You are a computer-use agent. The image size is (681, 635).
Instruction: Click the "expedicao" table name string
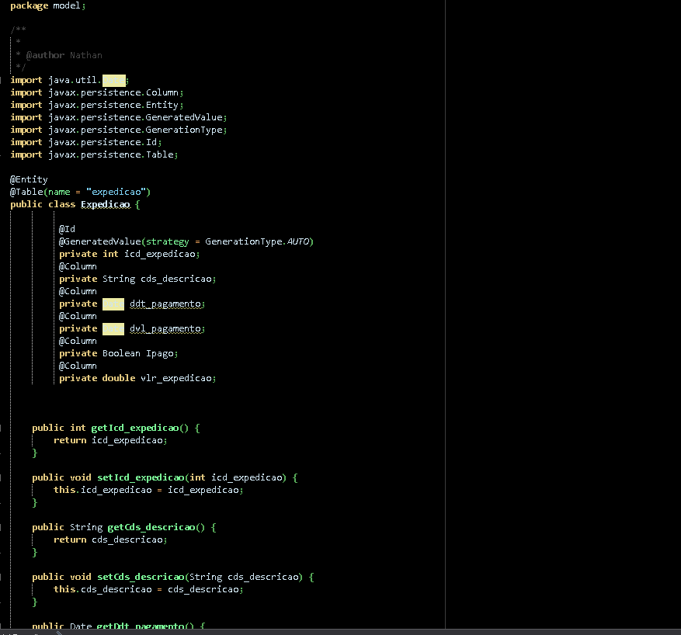[116, 192]
